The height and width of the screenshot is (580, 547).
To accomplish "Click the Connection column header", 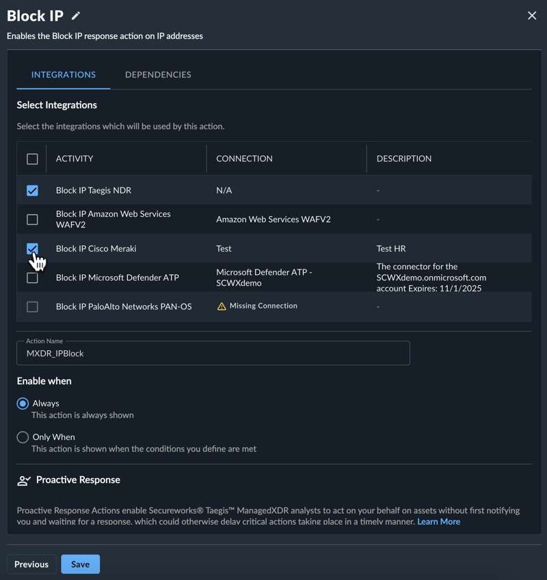I will pos(244,159).
